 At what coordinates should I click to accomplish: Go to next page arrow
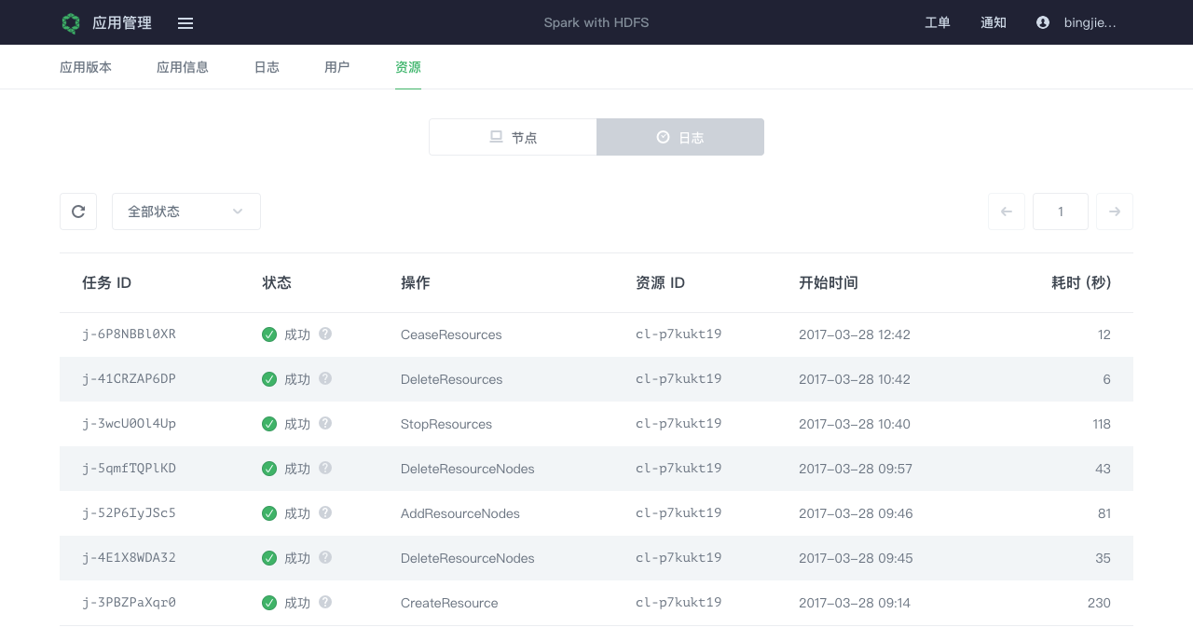pos(1115,211)
